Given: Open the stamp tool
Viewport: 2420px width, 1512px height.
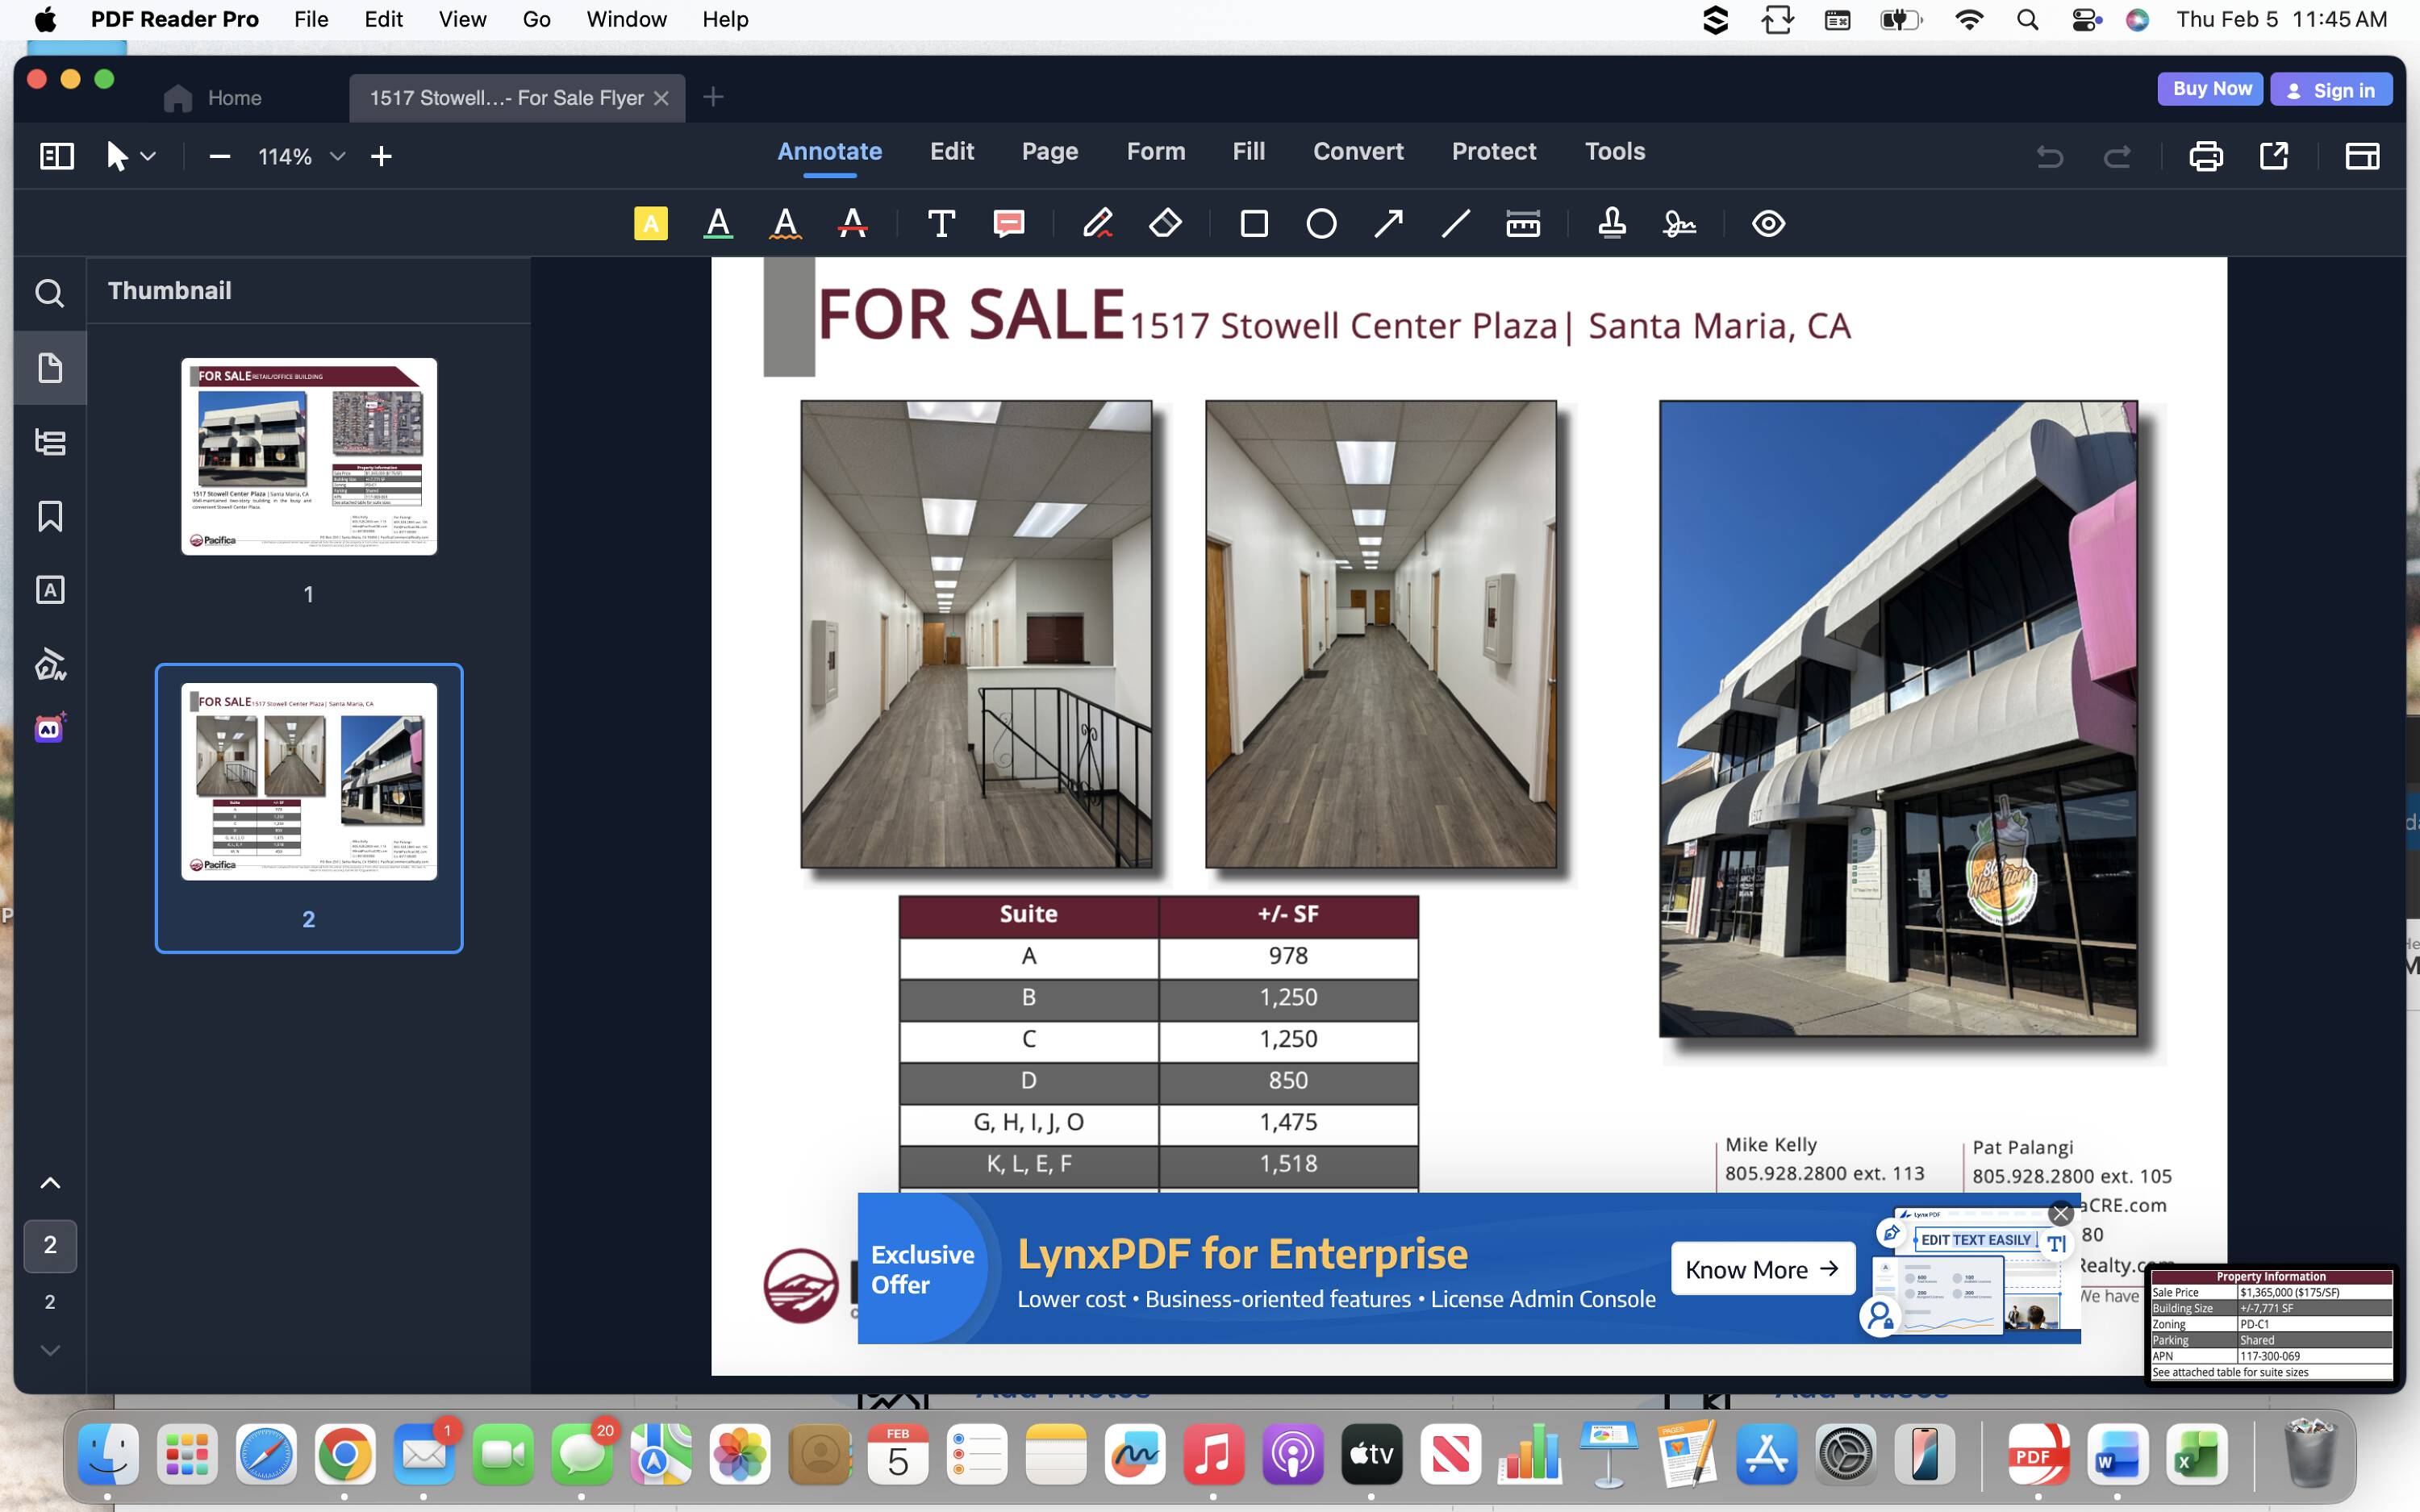Looking at the screenshot, I should pos(1611,223).
